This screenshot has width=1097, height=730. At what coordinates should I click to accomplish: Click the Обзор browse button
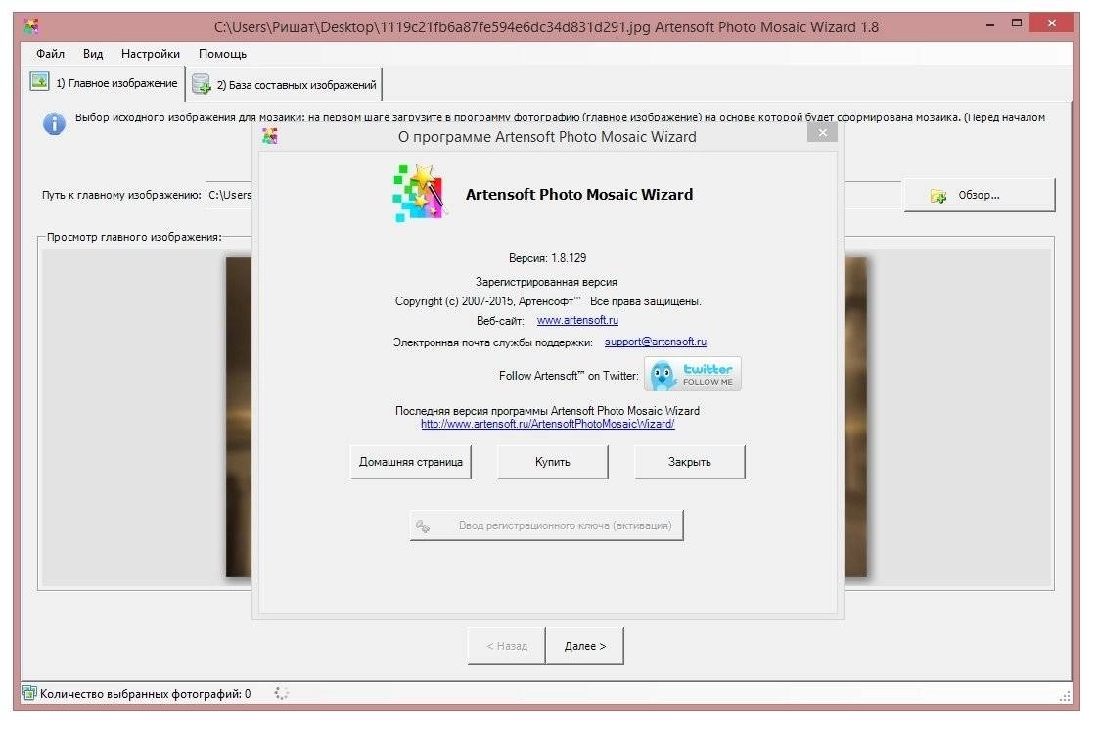point(980,196)
